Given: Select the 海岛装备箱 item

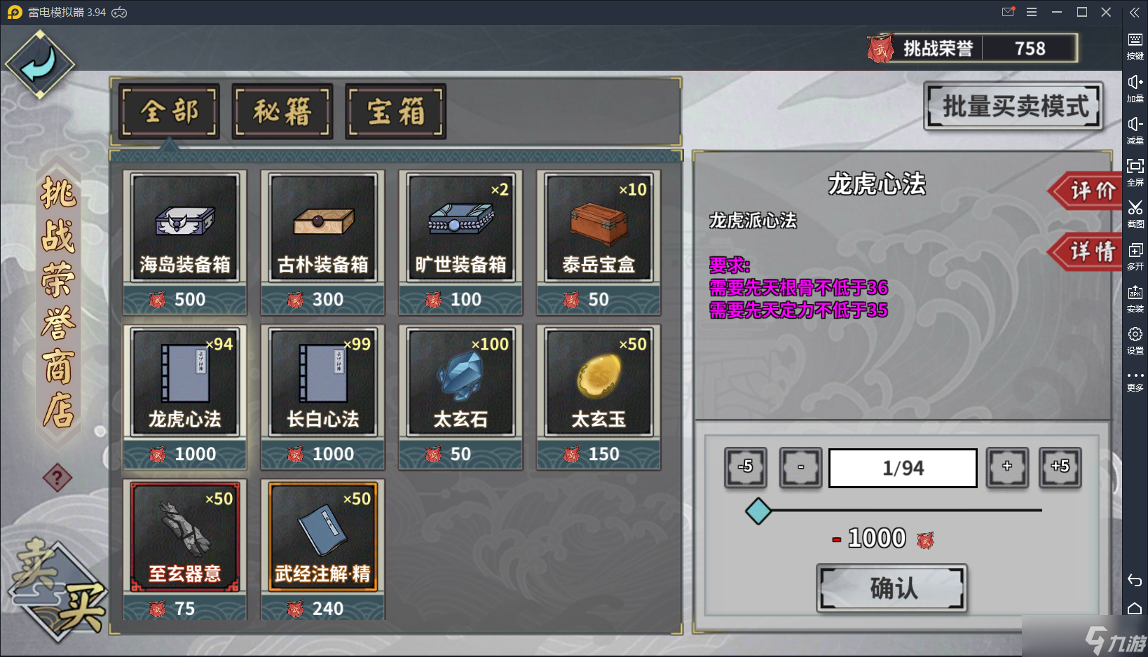Looking at the screenshot, I should click(185, 242).
